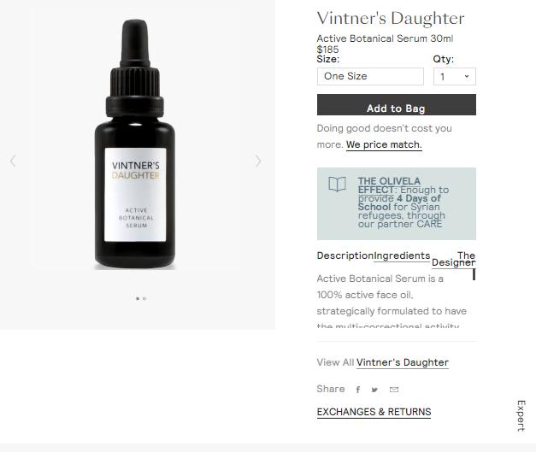View all Vintner's Daughter products
The width and height of the screenshot is (536, 452).
403,362
